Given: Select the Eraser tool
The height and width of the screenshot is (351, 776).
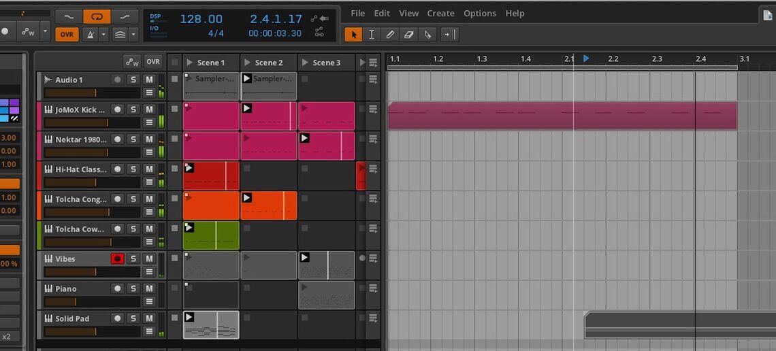Looking at the screenshot, I should 408,34.
